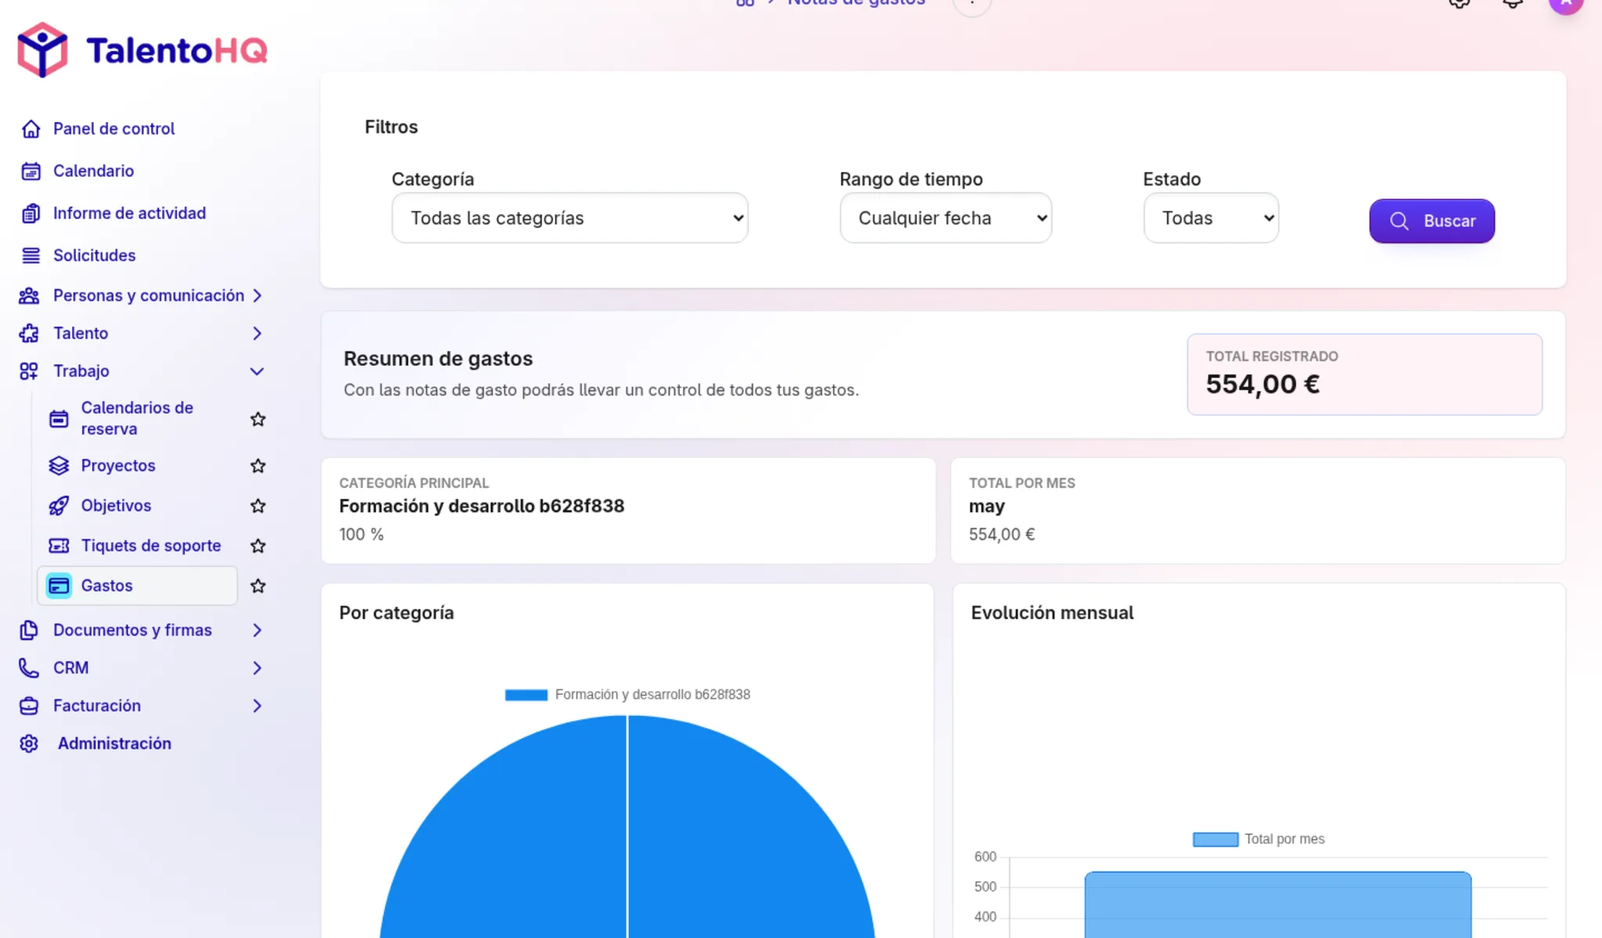Click the Talento puzzle icon
This screenshot has width=1602, height=938.
(29, 333)
